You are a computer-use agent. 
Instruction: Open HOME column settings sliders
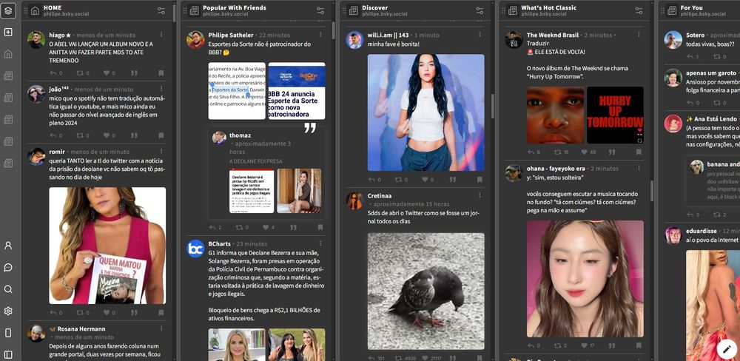(161, 10)
